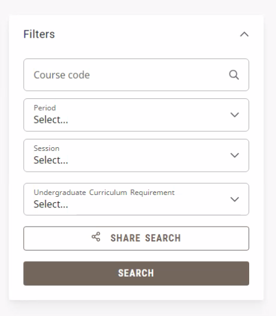The width and height of the screenshot is (276, 316).
Task: Expand the Session select box
Action: [x=136, y=156]
